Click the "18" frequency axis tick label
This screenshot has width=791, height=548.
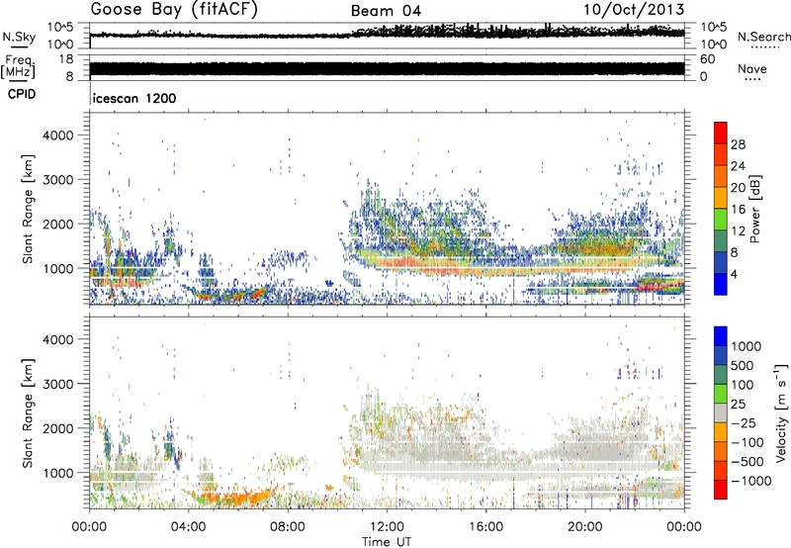coord(66,59)
